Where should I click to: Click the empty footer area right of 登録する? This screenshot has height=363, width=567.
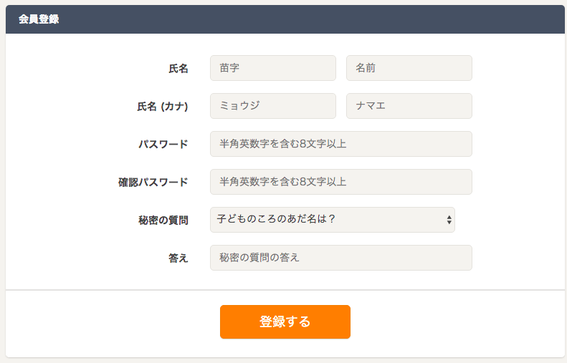pos(459,322)
